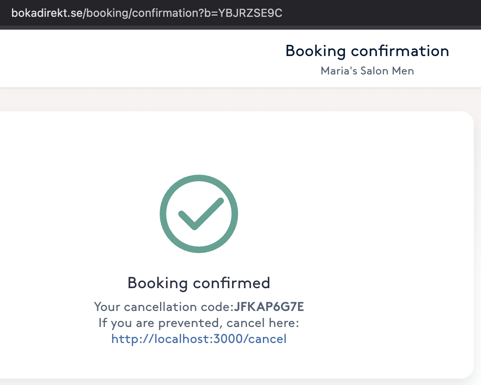Click the word "confirmed" under the checkmark
Screen dimensions: 481x385
231,283
